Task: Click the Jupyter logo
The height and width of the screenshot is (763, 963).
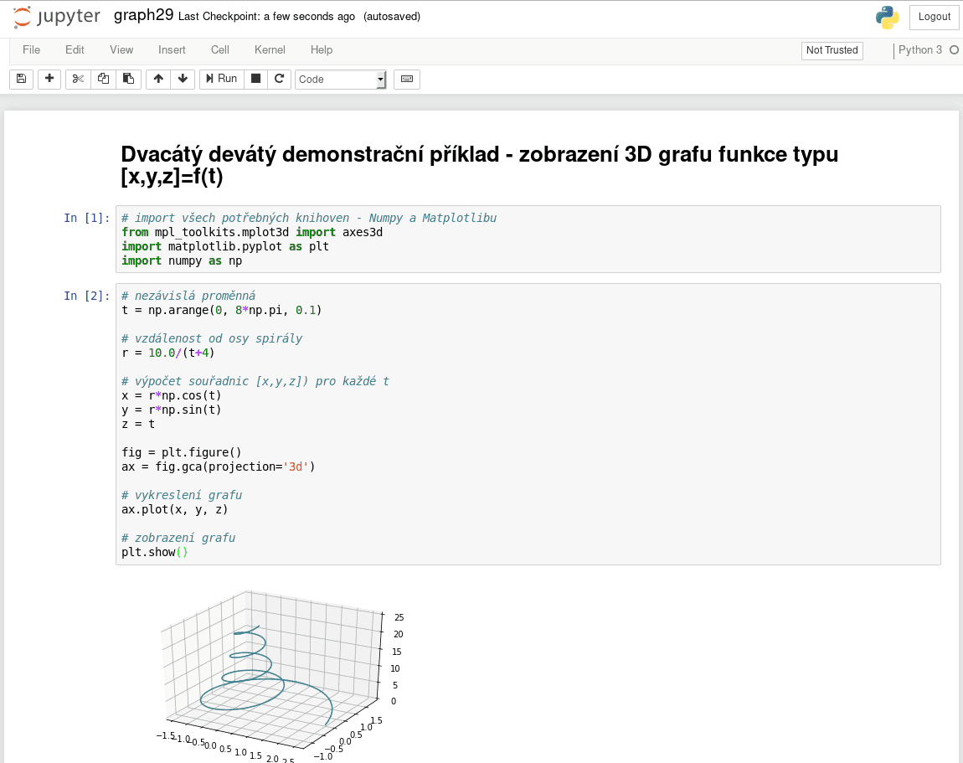Action: pyautogui.click(x=56, y=18)
